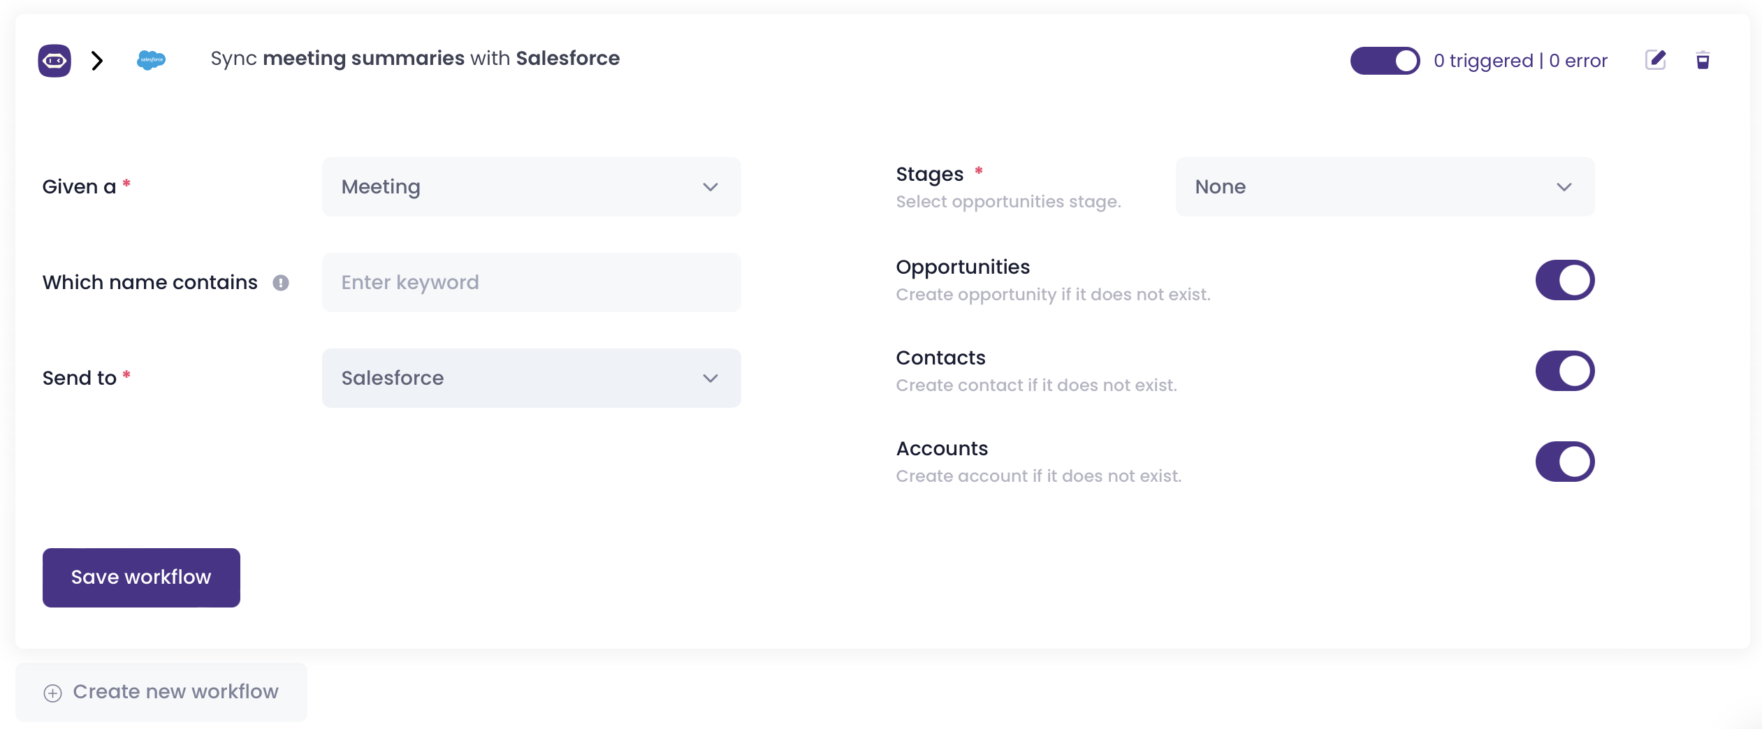Click the Salesforce cloud logo icon
This screenshot has width=1762, height=729.
point(151,60)
